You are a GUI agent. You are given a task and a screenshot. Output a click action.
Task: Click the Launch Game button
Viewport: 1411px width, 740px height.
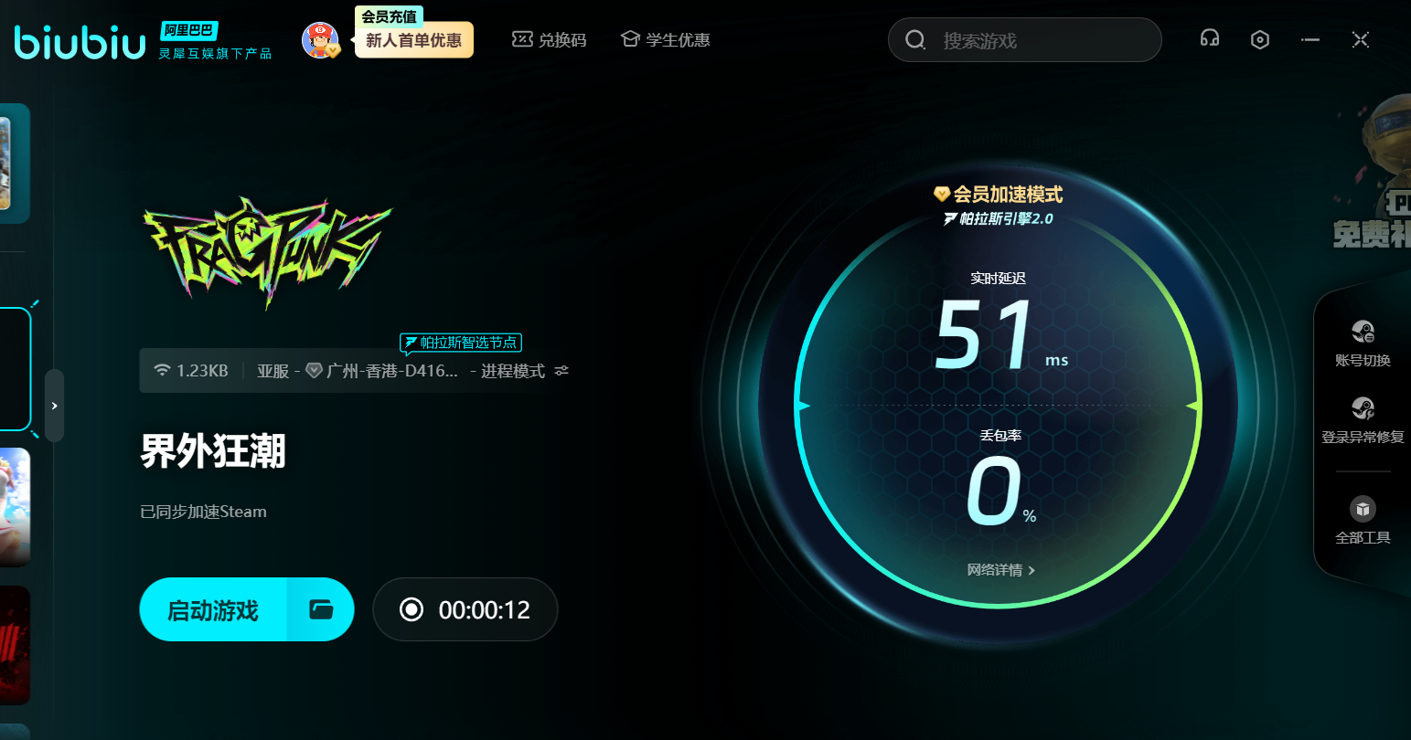tap(213, 609)
